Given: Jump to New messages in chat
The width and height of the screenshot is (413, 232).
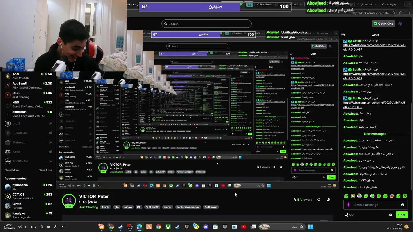Looking at the screenshot, I should pos(375,134).
